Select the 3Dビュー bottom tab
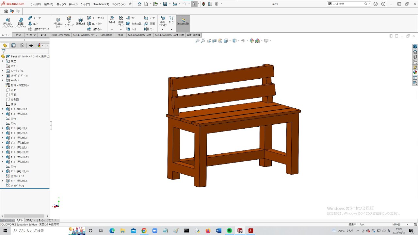Screen dimensions: 418x235 pyautogui.click(x=31, y=221)
